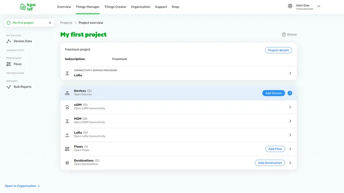The image size is (344, 193).
Task: Click the Project overview breadcrumb
Action: [91, 23]
